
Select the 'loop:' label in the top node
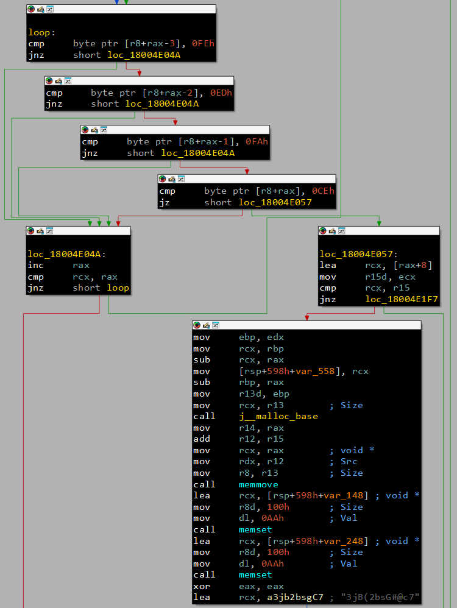click(41, 32)
